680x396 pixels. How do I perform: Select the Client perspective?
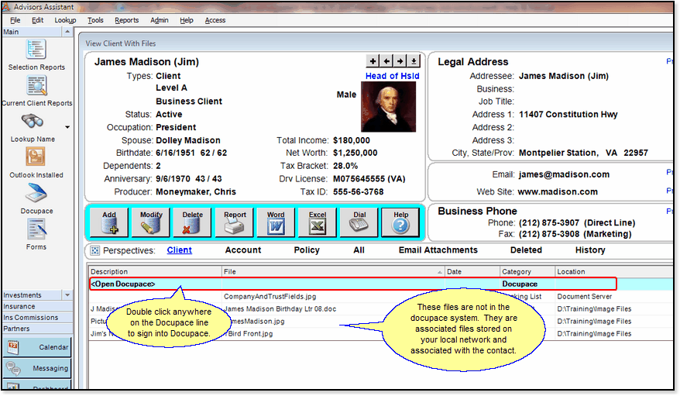pyautogui.click(x=180, y=250)
